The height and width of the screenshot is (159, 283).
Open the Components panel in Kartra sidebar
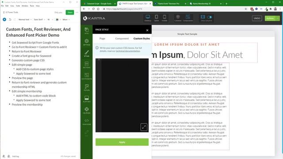(87, 76)
